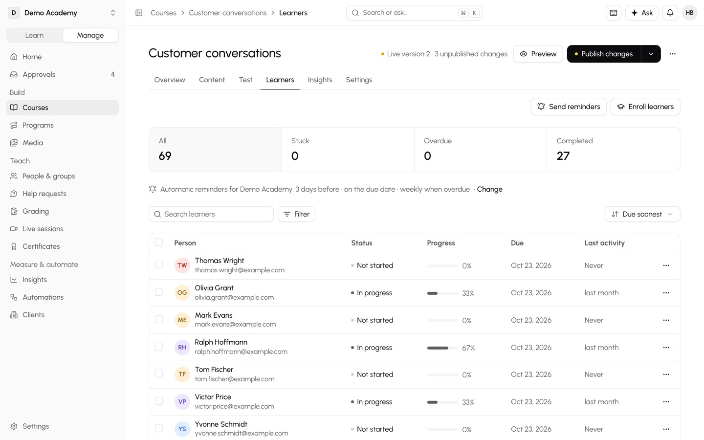Open Programs in the sidebar
Viewport: 704px width, 440px height.
(63, 125)
